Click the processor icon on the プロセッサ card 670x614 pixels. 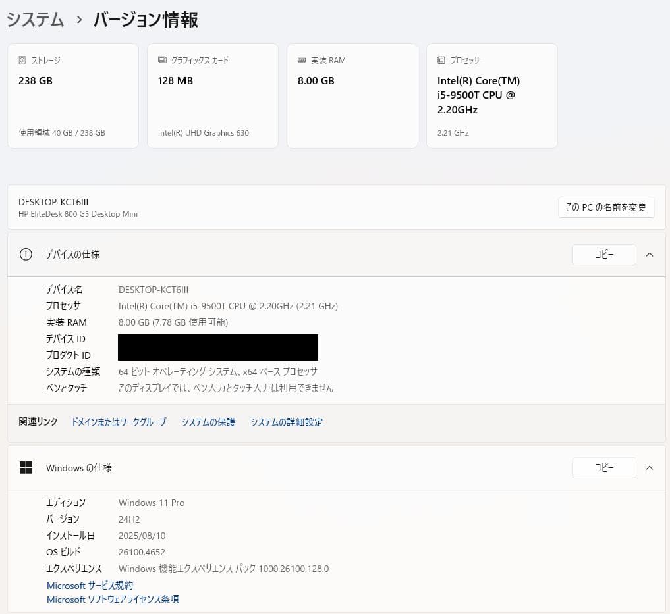click(440, 60)
